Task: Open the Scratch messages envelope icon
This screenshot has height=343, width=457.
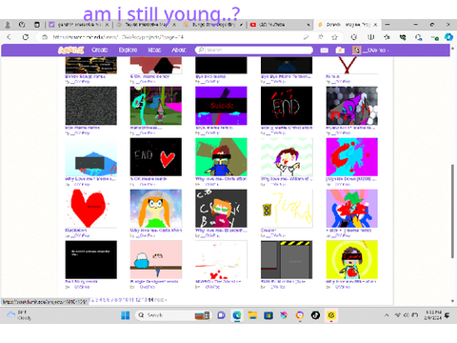Action: point(324,50)
